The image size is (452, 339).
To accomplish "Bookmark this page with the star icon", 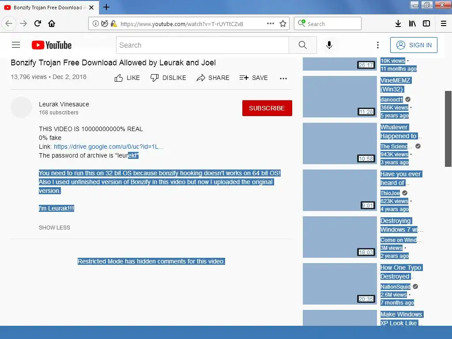I will tap(283, 24).
